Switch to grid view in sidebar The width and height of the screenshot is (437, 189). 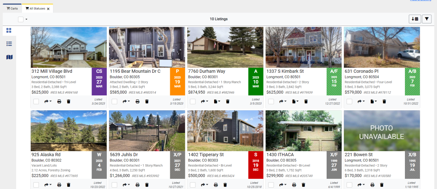pos(9,31)
